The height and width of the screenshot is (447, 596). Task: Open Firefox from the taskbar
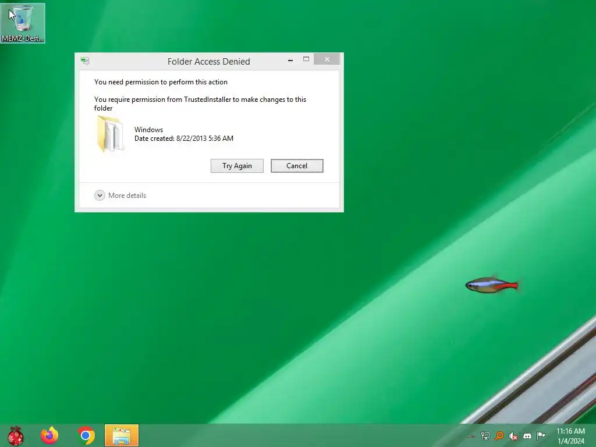pyautogui.click(x=50, y=435)
